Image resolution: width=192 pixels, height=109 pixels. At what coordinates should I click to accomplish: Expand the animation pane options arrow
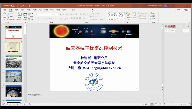(183, 27)
